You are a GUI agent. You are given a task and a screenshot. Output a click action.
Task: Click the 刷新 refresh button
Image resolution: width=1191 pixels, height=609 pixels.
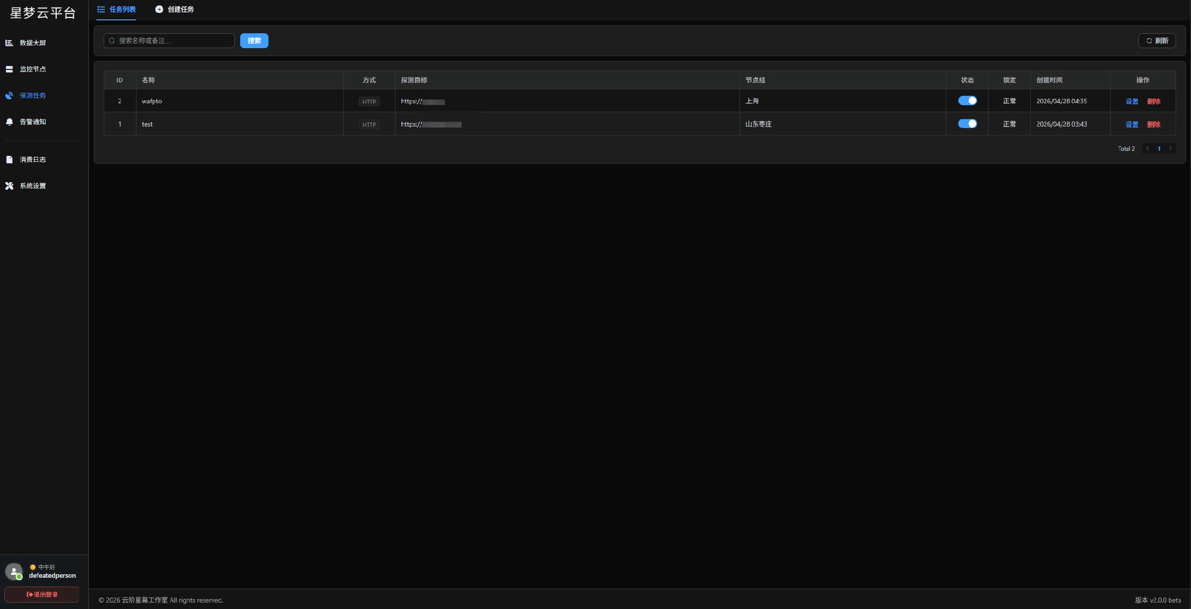pyautogui.click(x=1157, y=41)
